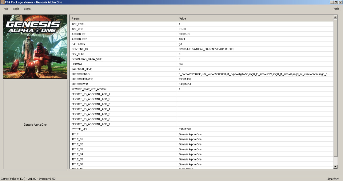Click the EP4064-CUSA10869_00-GENESISALPHA1000 value
The height and width of the screenshot is (181, 343).
pos(206,49)
